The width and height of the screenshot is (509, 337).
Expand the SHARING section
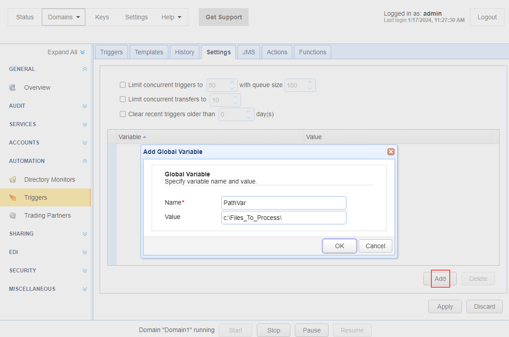click(x=85, y=234)
